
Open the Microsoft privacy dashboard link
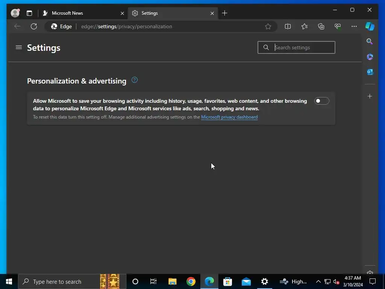(x=229, y=117)
